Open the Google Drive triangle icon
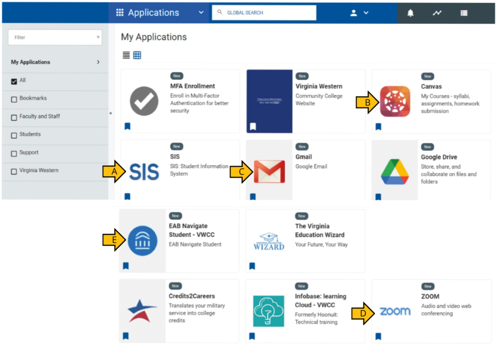The image size is (497, 350). click(395, 172)
